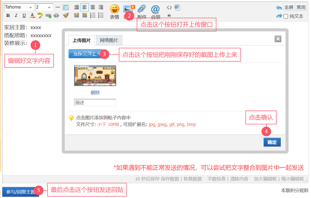The height and width of the screenshot is (198, 311).
Task: Click the 描述 description input field
Action: [x=95, y=103]
